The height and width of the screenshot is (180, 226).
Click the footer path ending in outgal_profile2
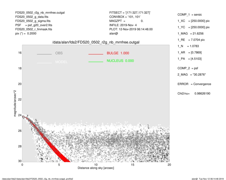[38, 179]
